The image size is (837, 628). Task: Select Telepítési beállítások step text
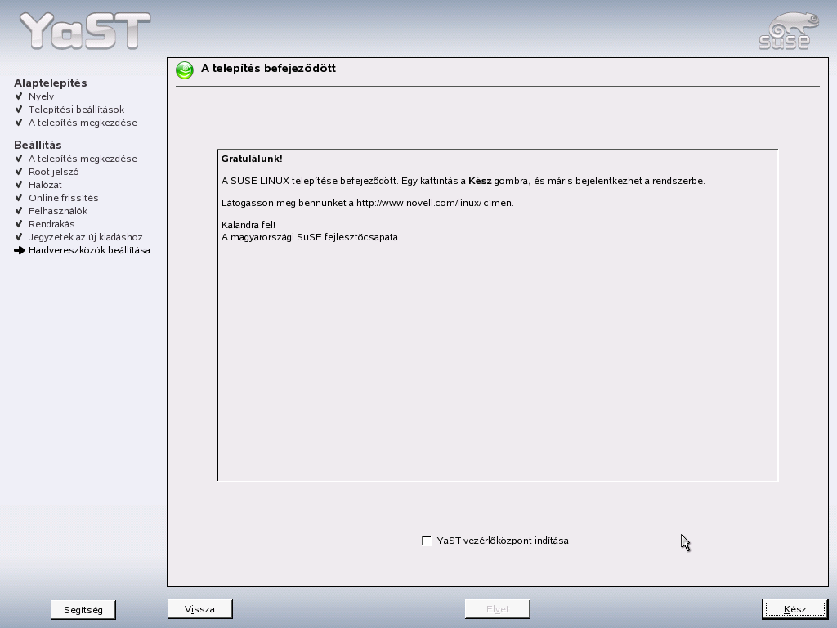coord(76,110)
